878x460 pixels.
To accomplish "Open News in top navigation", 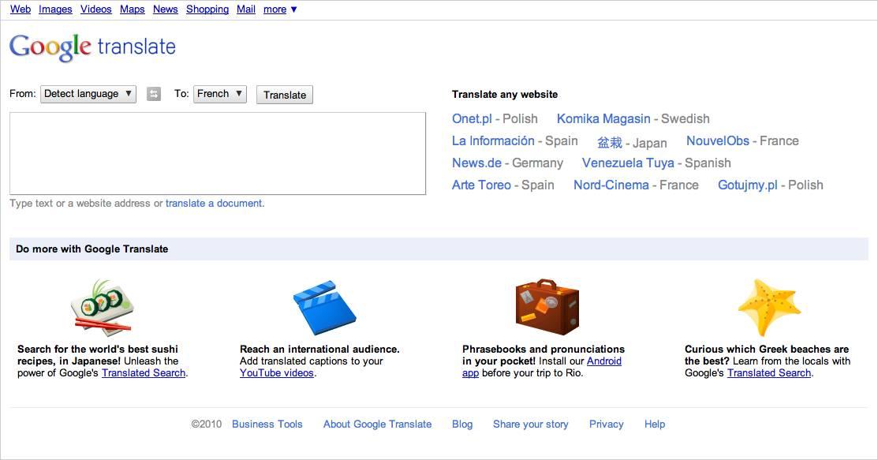I will click(165, 9).
